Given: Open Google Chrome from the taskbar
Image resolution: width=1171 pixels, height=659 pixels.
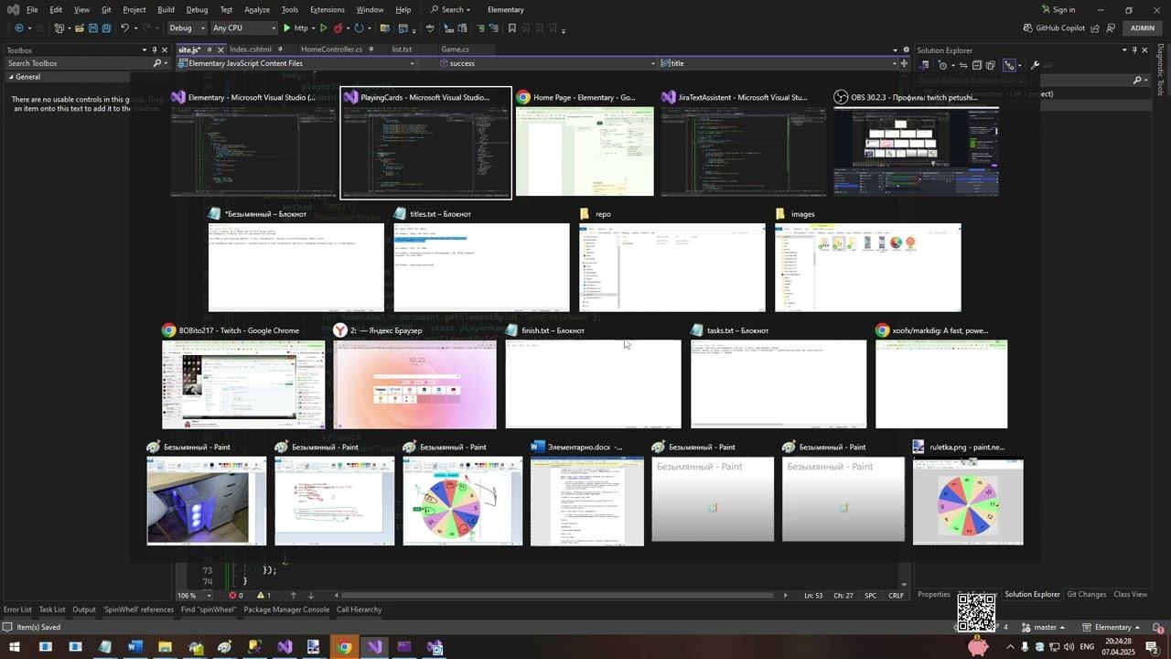Looking at the screenshot, I should point(344,647).
